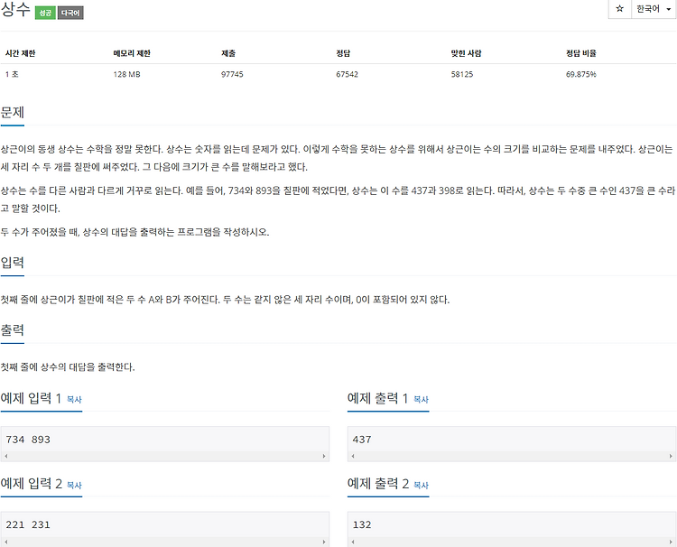
Task: Click right scroll arrow under 437 output box
Action: pyautogui.click(x=671, y=456)
